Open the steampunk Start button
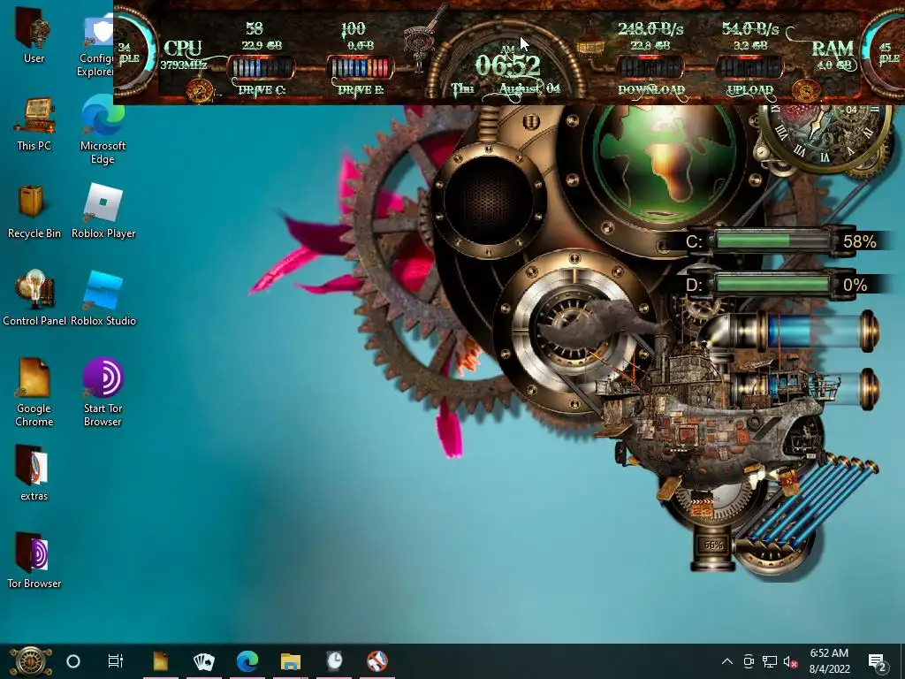Image resolution: width=905 pixels, height=679 pixels. click(x=30, y=661)
